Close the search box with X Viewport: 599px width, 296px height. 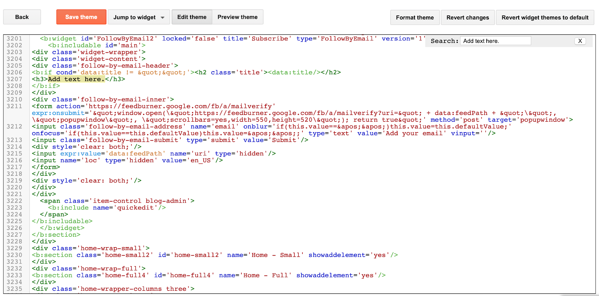[x=580, y=41]
